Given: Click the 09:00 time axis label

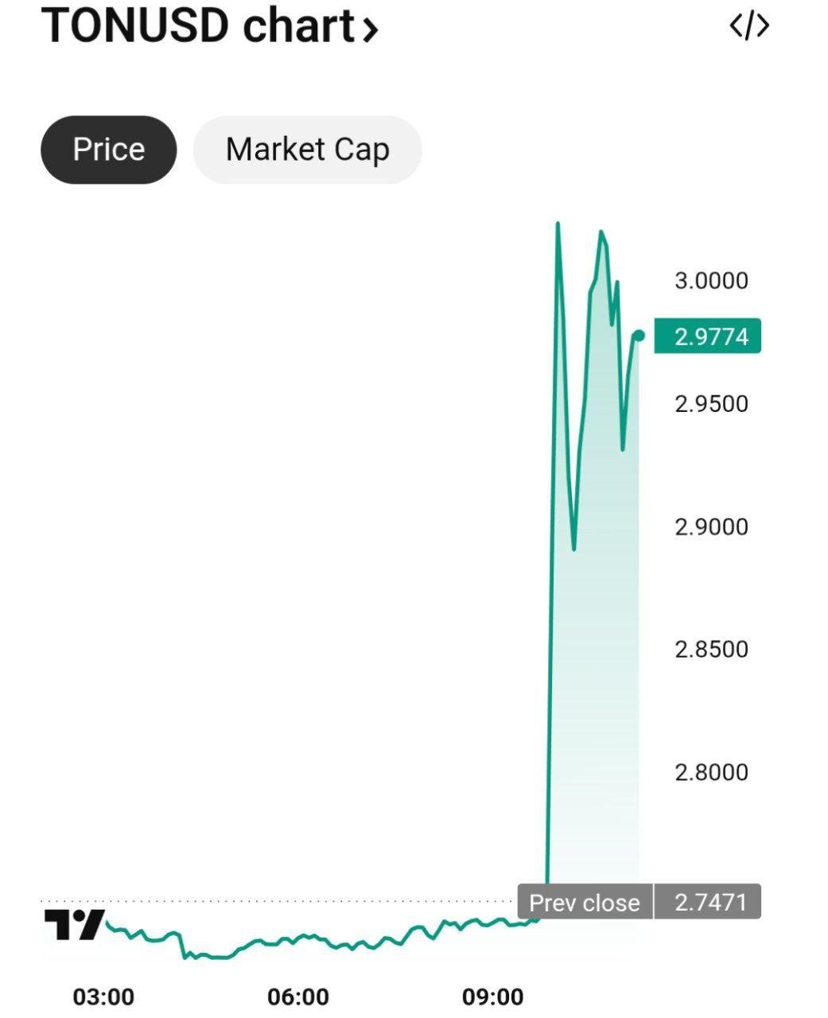Looking at the screenshot, I should pos(493,997).
